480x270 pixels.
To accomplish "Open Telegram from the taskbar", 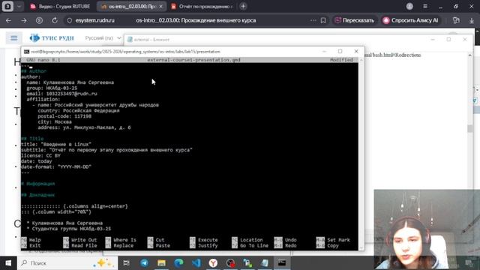I will coord(144,263).
